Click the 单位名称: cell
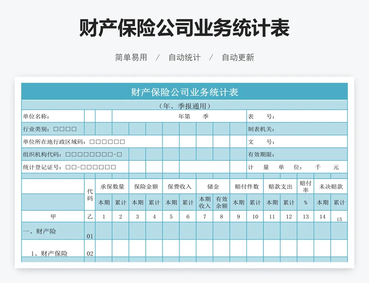Image resolution: width=369 pixels, height=283 pixels. tap(53, 116)
